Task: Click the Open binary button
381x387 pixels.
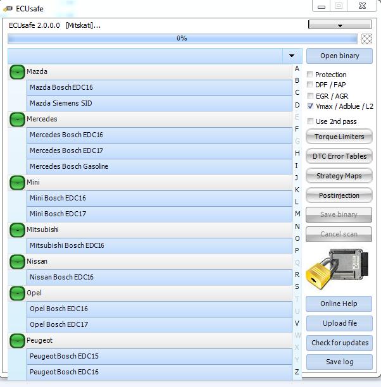Action: (x=339, y=56)
